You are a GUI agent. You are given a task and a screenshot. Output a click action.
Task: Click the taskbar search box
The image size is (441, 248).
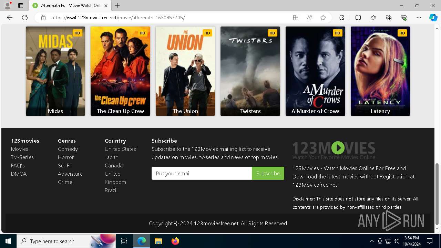click(66, 241)
